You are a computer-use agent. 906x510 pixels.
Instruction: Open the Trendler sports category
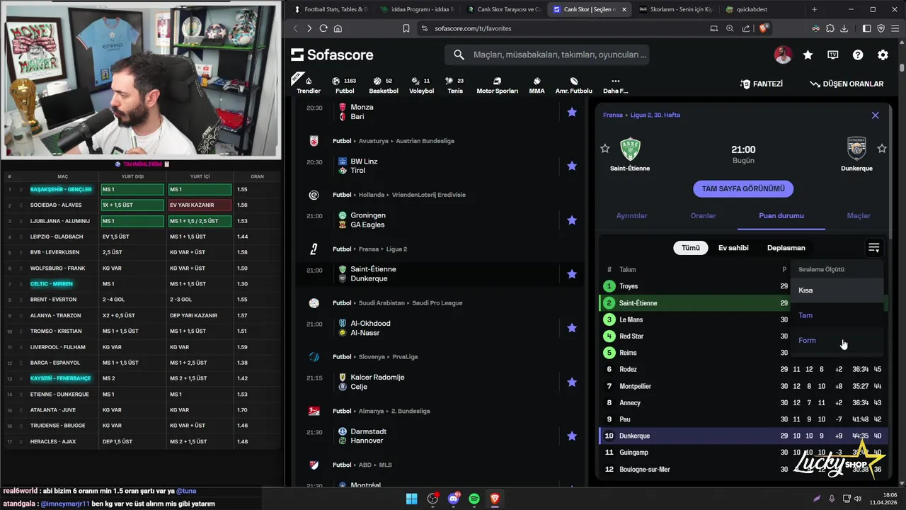click(x=309, y=84)
